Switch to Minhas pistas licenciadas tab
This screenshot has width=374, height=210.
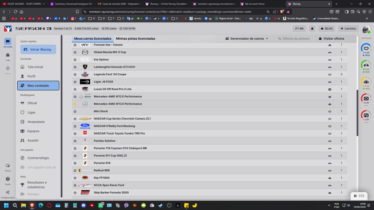tap(136, 39)
